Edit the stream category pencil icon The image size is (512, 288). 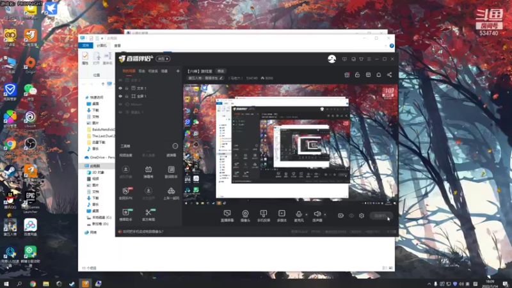(221, 78)
